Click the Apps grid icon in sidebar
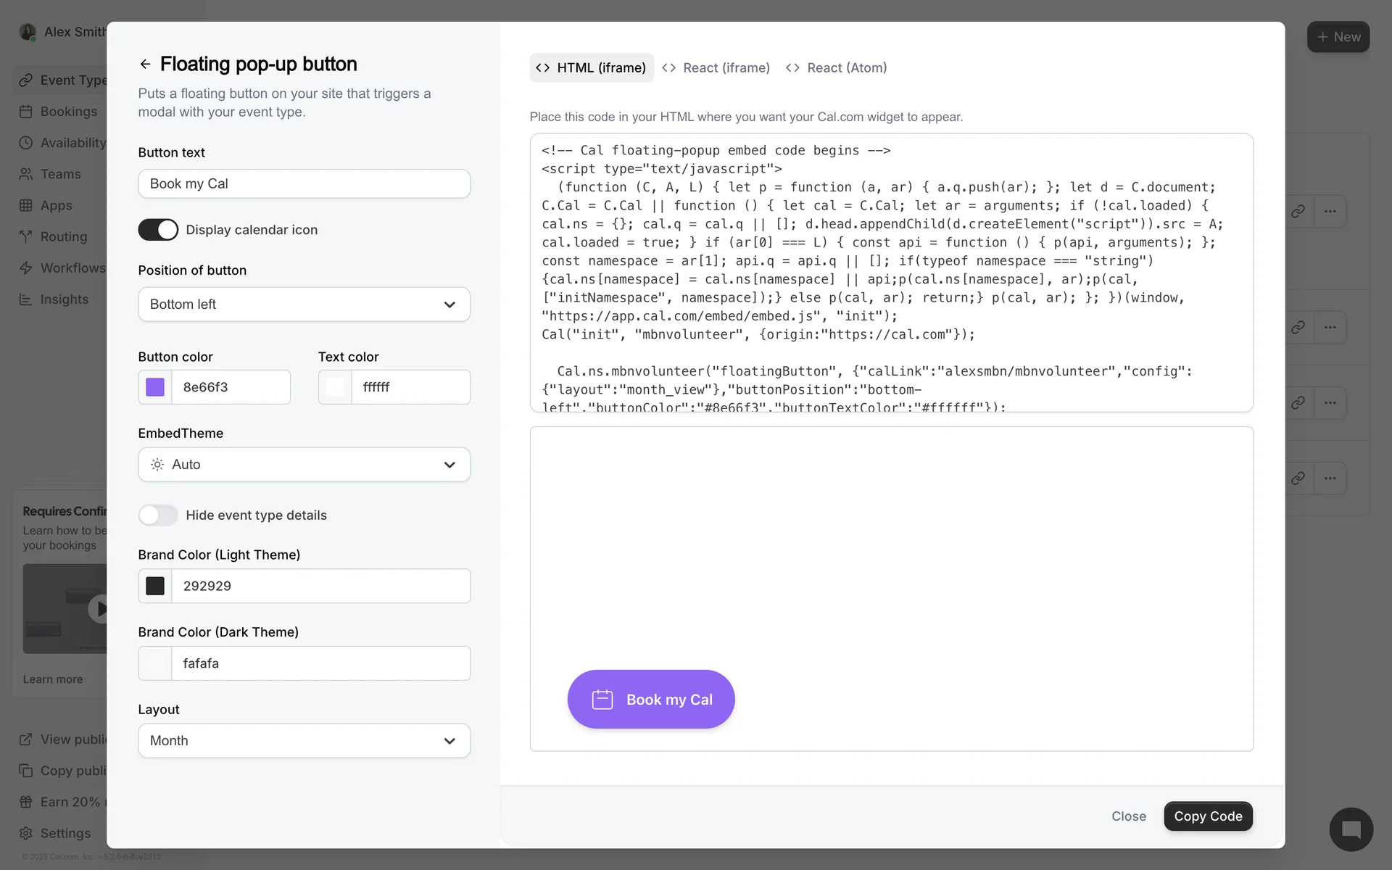1392x870 pixels. [x=26, y=205]
